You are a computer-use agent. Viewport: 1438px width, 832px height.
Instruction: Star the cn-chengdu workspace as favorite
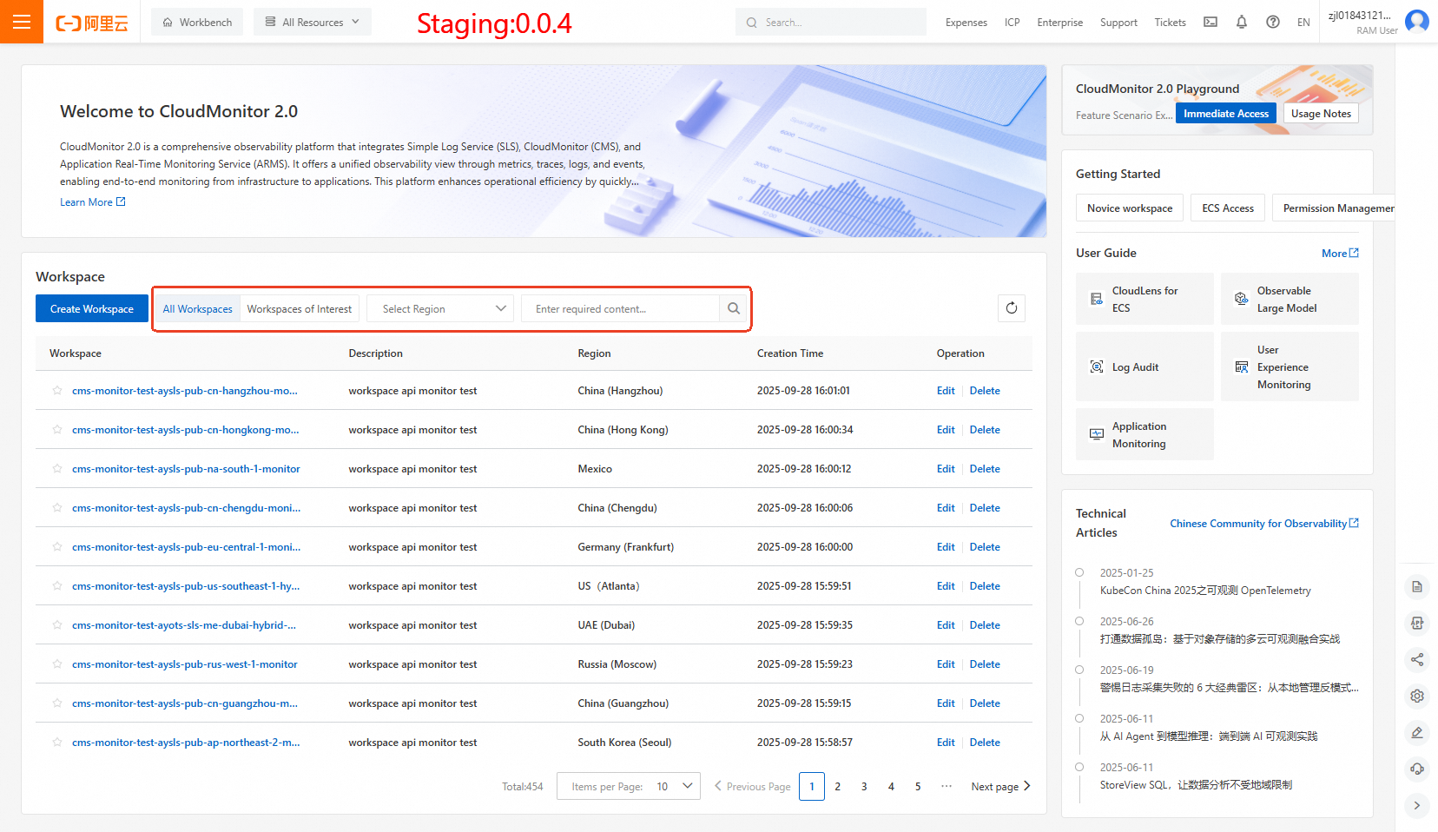click(x=57, y=508)
